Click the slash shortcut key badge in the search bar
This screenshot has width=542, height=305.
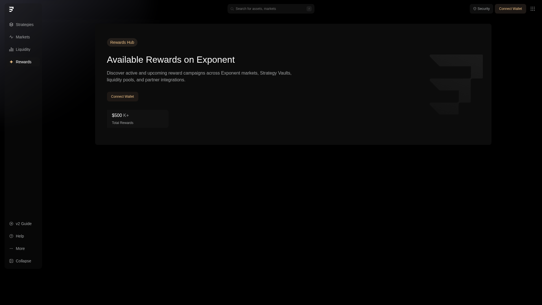click(x=309, y=9)
